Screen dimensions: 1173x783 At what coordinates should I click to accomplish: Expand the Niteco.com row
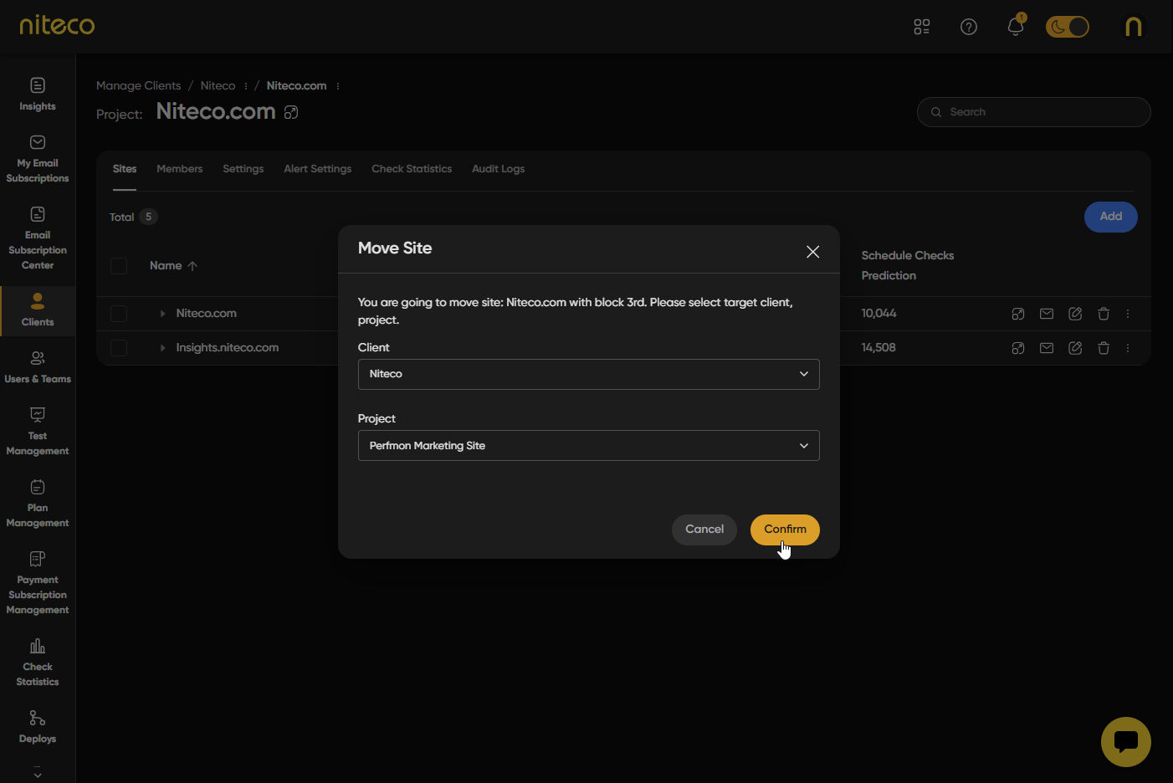(x=162, y=314)
